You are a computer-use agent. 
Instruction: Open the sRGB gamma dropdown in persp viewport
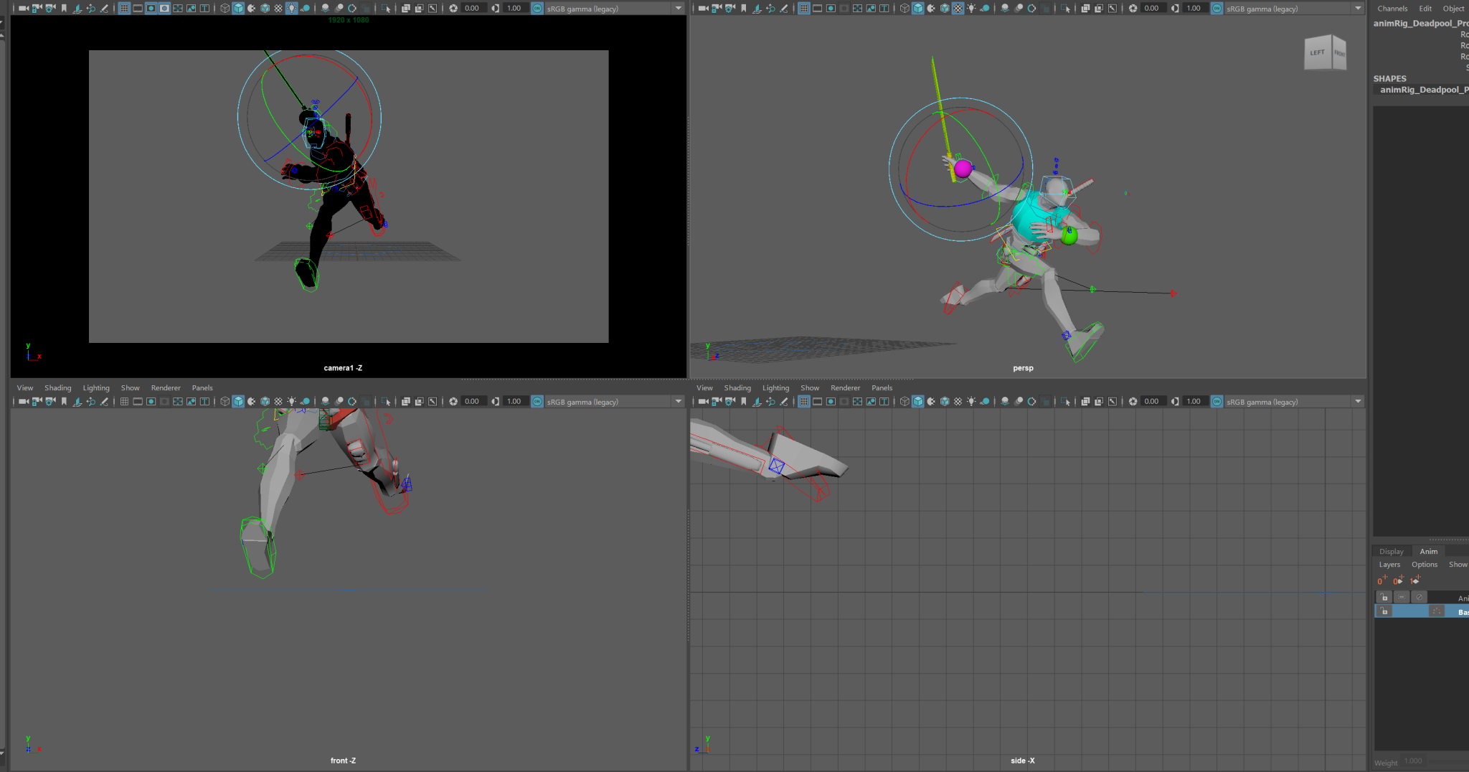pyautogui.click(x=1359, y=8)
